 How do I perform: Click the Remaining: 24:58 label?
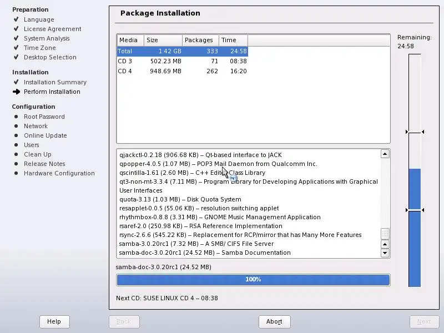(414, 42)
